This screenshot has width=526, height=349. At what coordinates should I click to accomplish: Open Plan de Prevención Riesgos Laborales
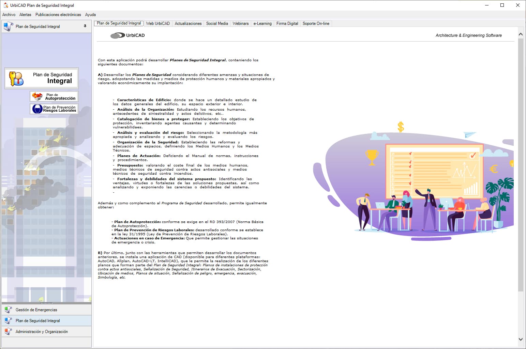point(54,109)
